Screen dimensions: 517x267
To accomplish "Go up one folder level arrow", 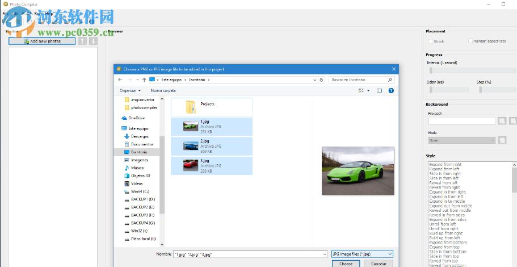I will (144, 80).
